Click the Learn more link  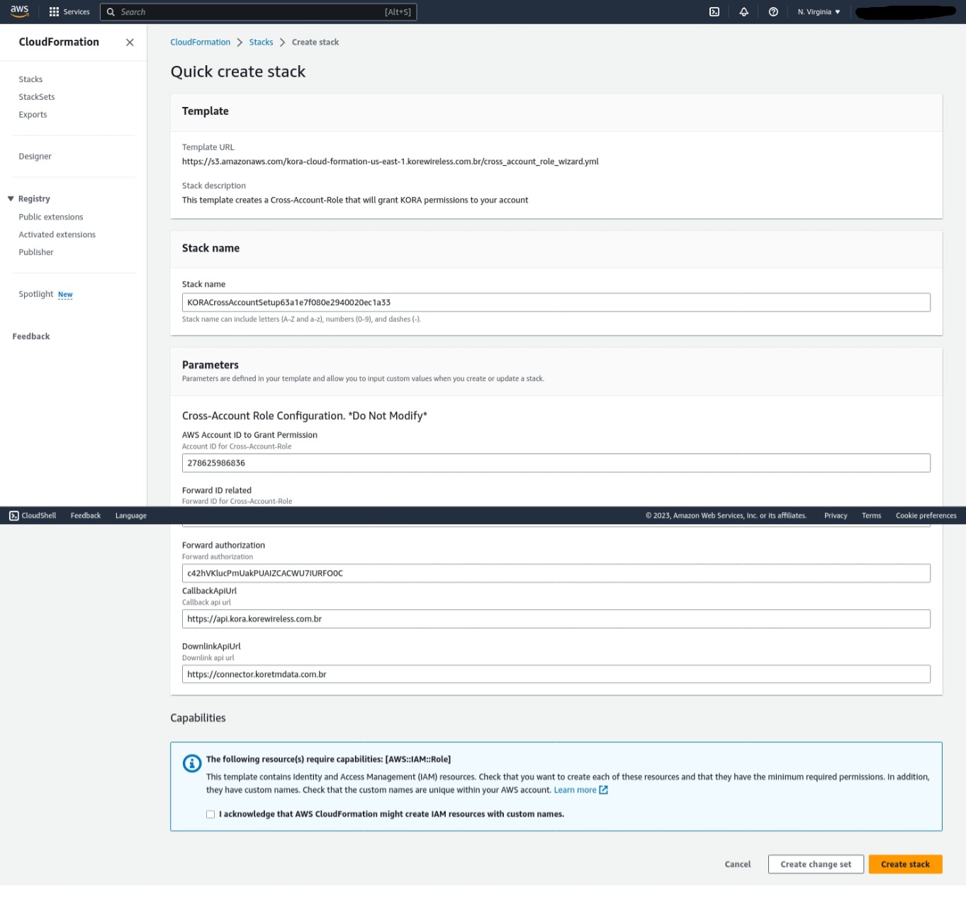(575, 790)
